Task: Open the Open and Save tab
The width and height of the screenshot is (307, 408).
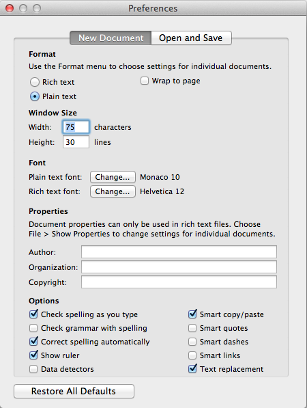Action: [x=191, y=38]
